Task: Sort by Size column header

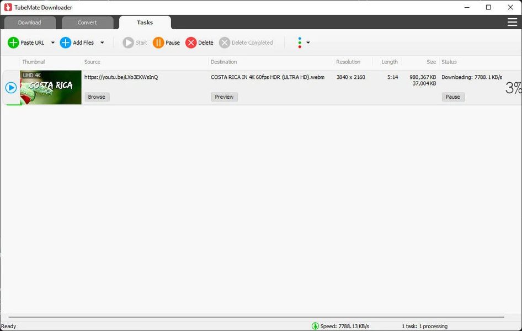Action: tap(431, 62)
